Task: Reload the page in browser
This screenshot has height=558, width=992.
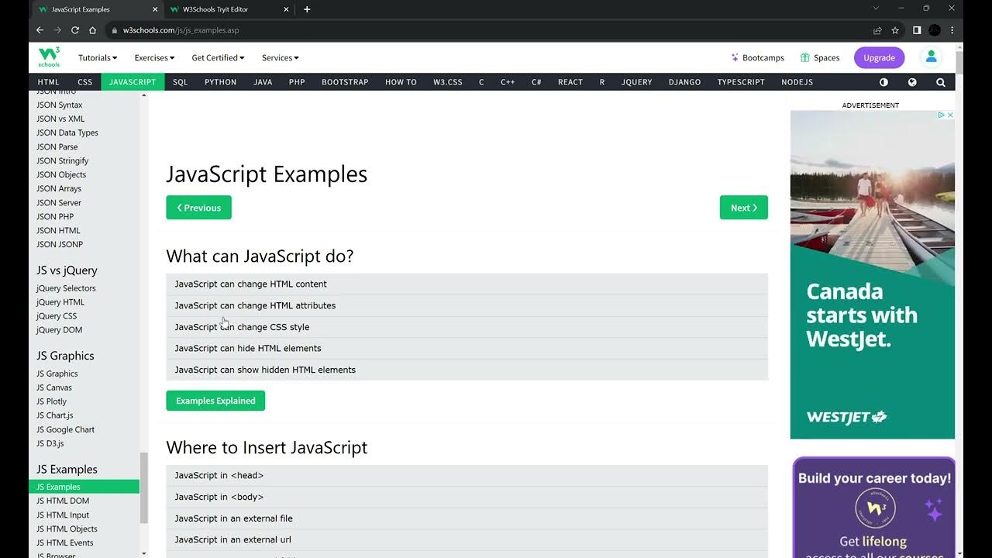Action: tap(75, 30)
